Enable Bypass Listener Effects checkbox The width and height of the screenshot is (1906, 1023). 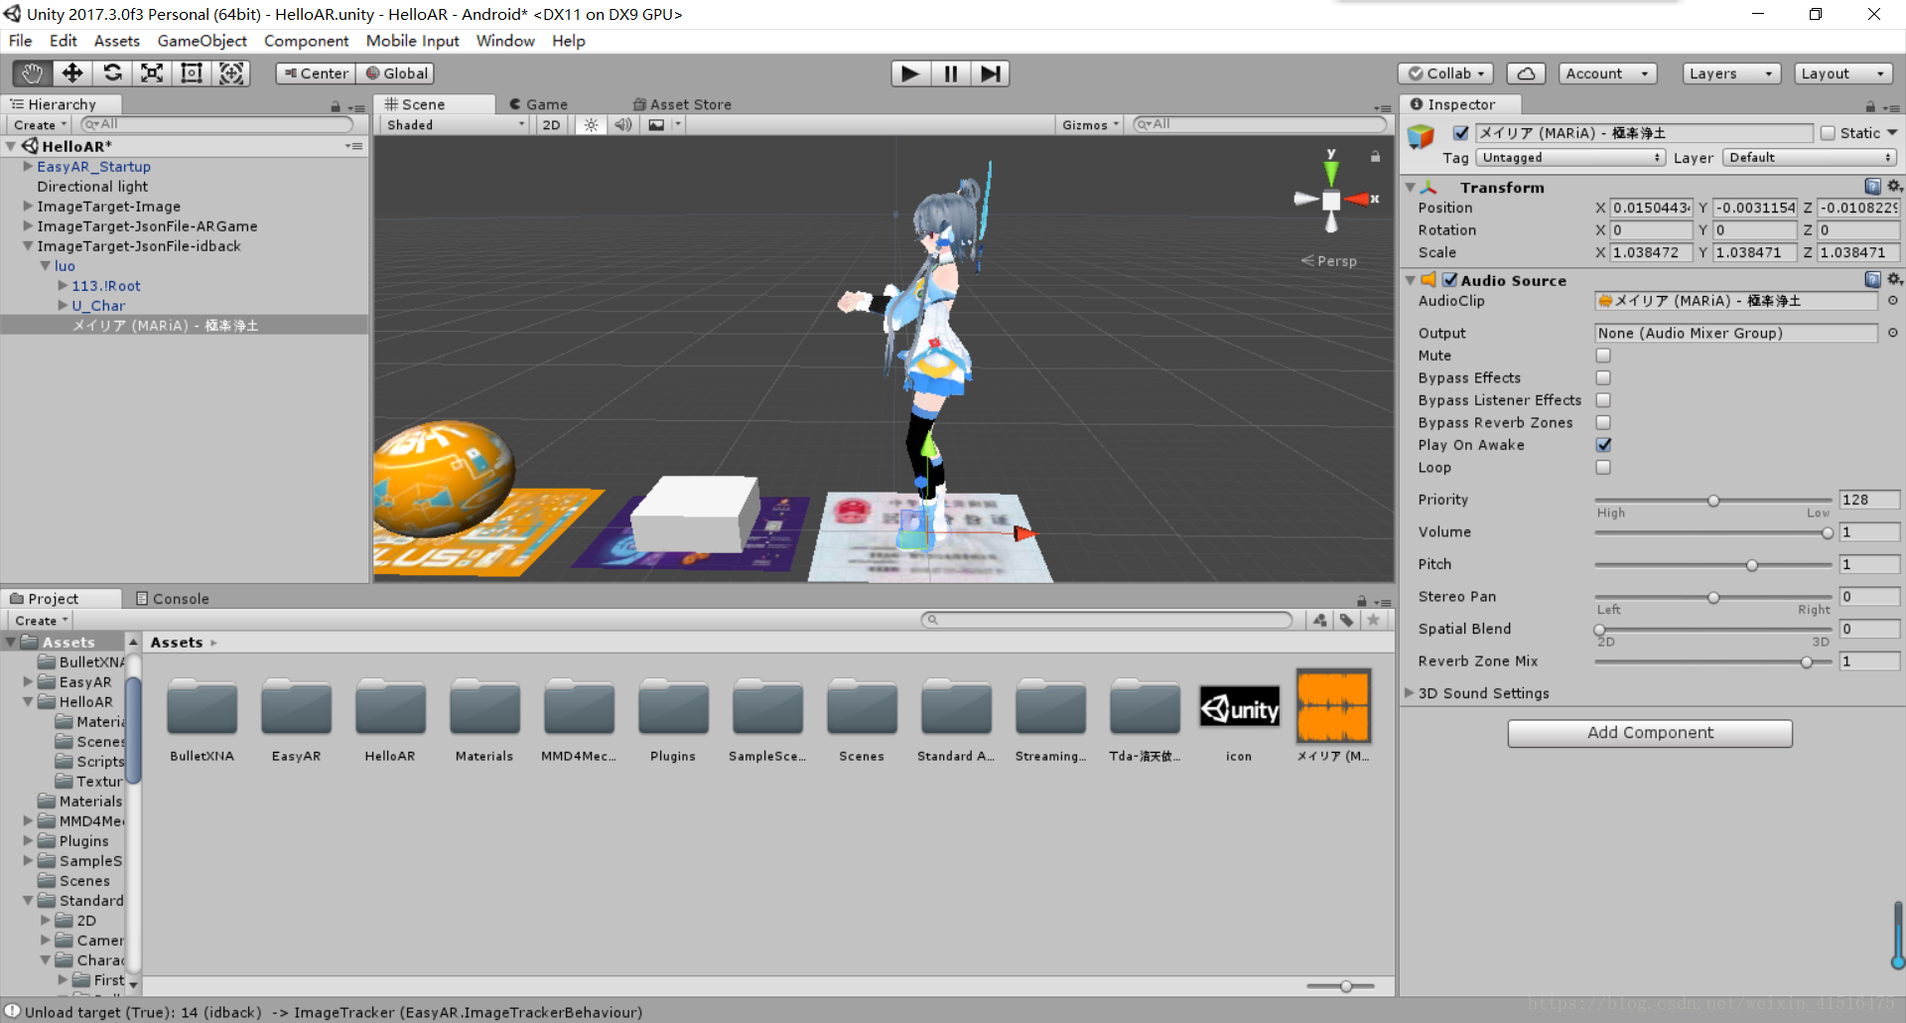point(1603,400)
